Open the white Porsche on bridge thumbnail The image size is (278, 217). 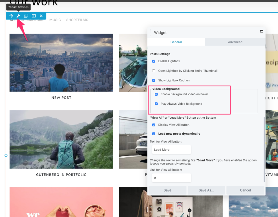133,139
